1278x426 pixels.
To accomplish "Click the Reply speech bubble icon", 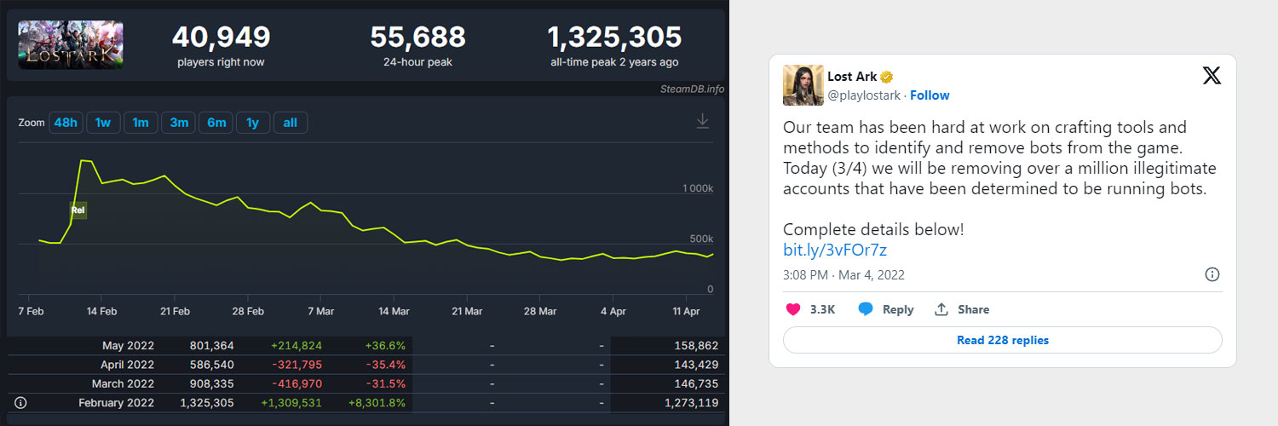I will 866,309.
